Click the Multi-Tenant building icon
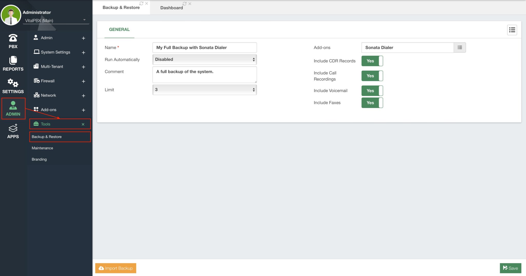 (x=36, y=66)
